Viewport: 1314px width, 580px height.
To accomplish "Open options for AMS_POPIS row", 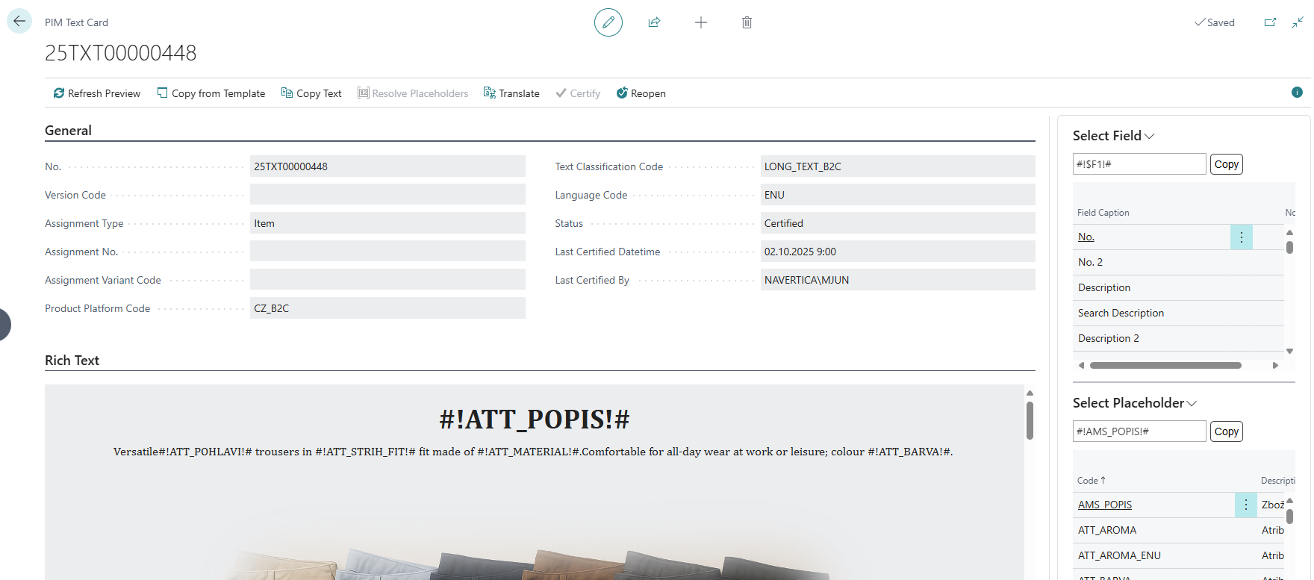I will [x=1245, y=505].
